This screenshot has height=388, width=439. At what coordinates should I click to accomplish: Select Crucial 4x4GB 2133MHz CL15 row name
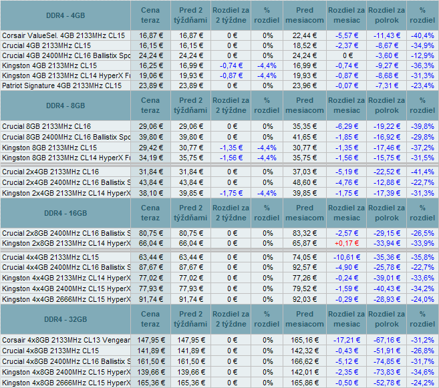50,257
